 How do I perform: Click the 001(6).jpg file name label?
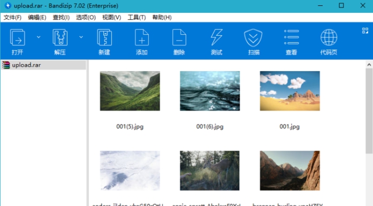click(210, 126)
